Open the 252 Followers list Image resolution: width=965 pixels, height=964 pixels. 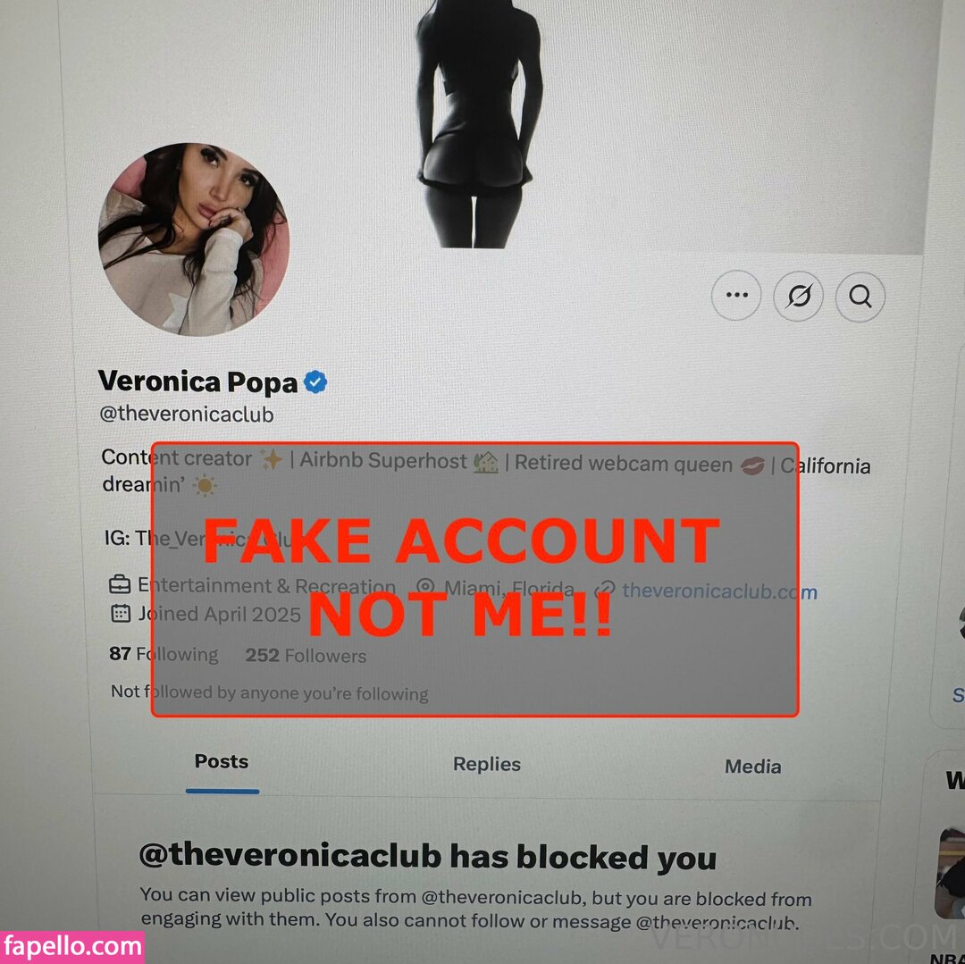coord(306,655)
